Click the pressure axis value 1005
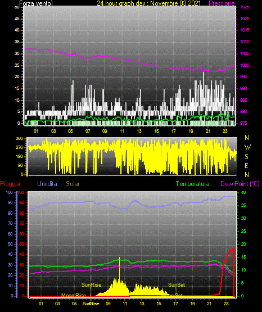The image size is (262, 312). (245, 53)
